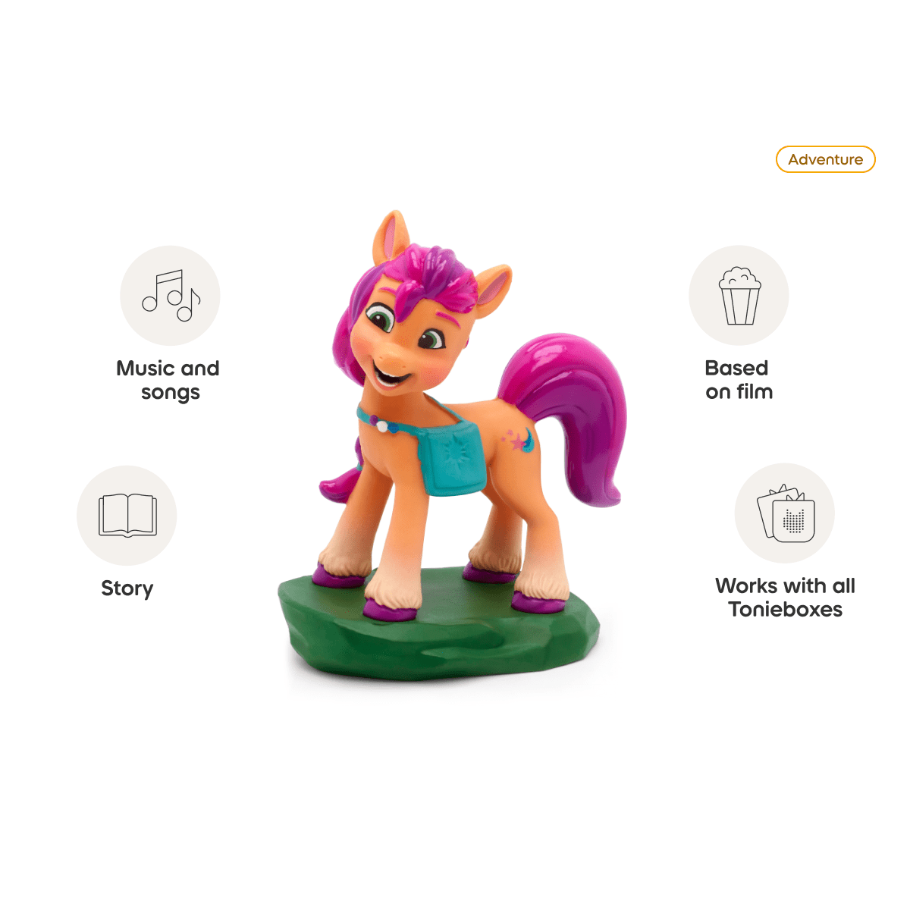Click the star cutie mark on flank
Viewport: 910px width, 910px height.
coord(519,440)
